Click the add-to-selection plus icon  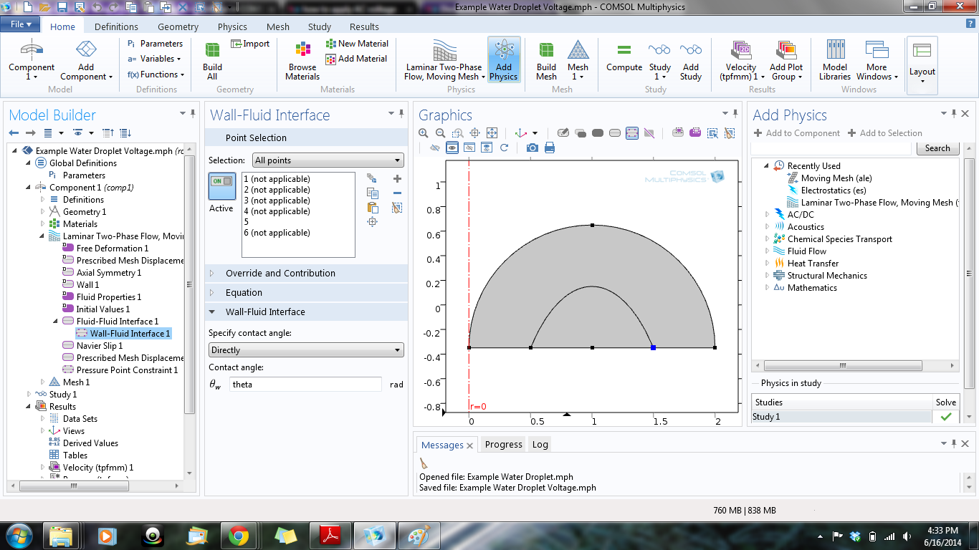click(398, 179)
